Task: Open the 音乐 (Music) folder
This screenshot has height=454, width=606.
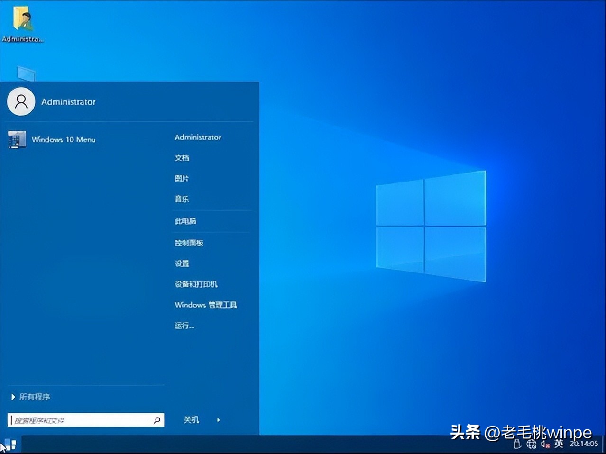Action: [x=183, y=199]
